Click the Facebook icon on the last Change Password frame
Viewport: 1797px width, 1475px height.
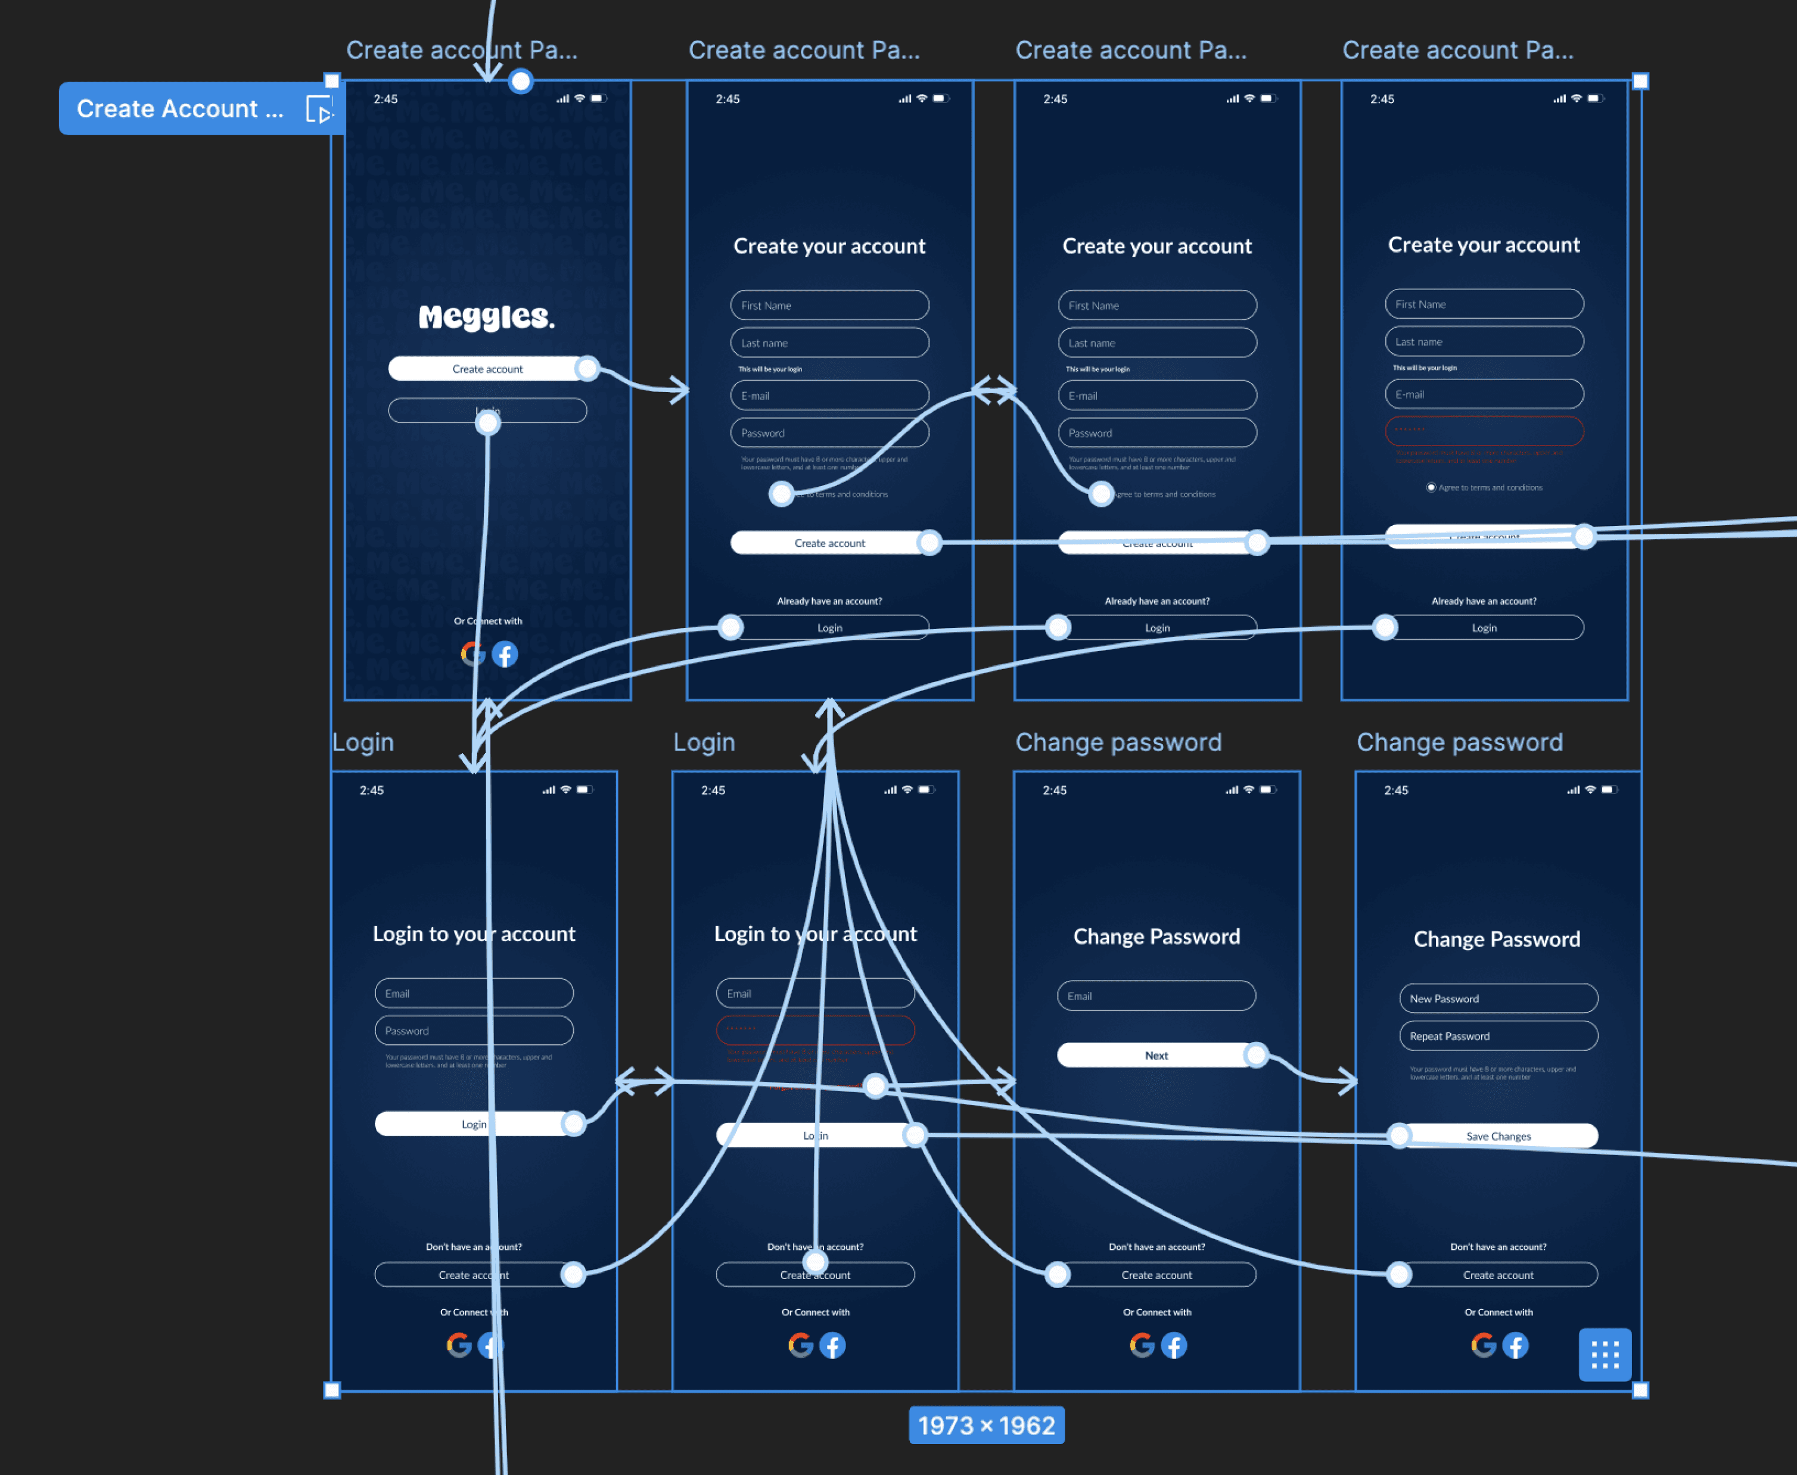[1515, 1345]
